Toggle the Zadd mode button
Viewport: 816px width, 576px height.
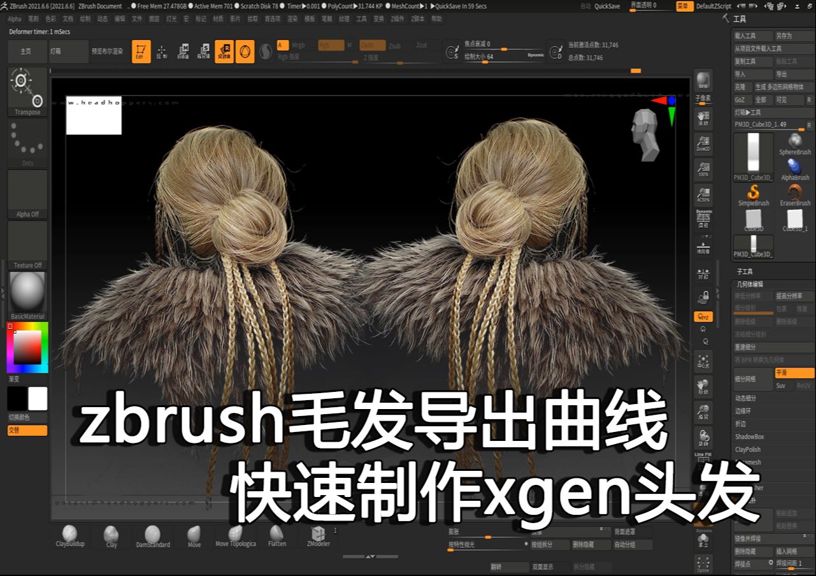click(x=373, y=45)
